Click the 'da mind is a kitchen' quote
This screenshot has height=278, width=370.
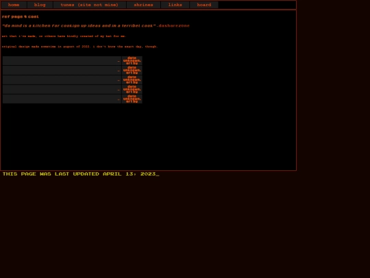pos(79,25)
